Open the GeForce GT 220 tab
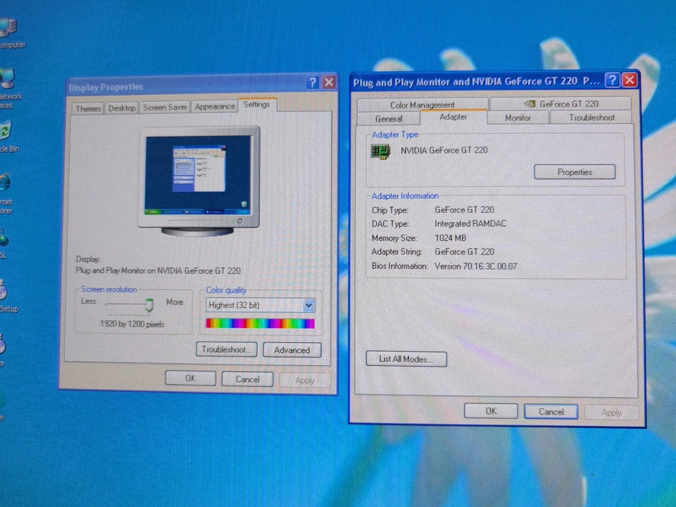 click(x=560, y=104)
